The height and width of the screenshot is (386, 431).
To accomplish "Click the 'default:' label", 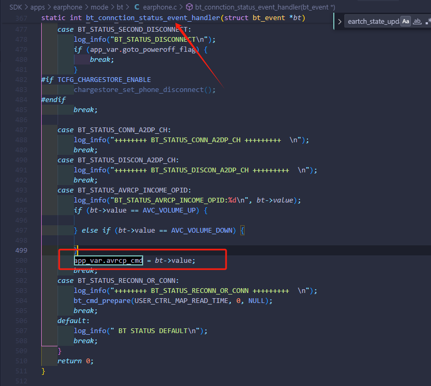I will point(73,321).
